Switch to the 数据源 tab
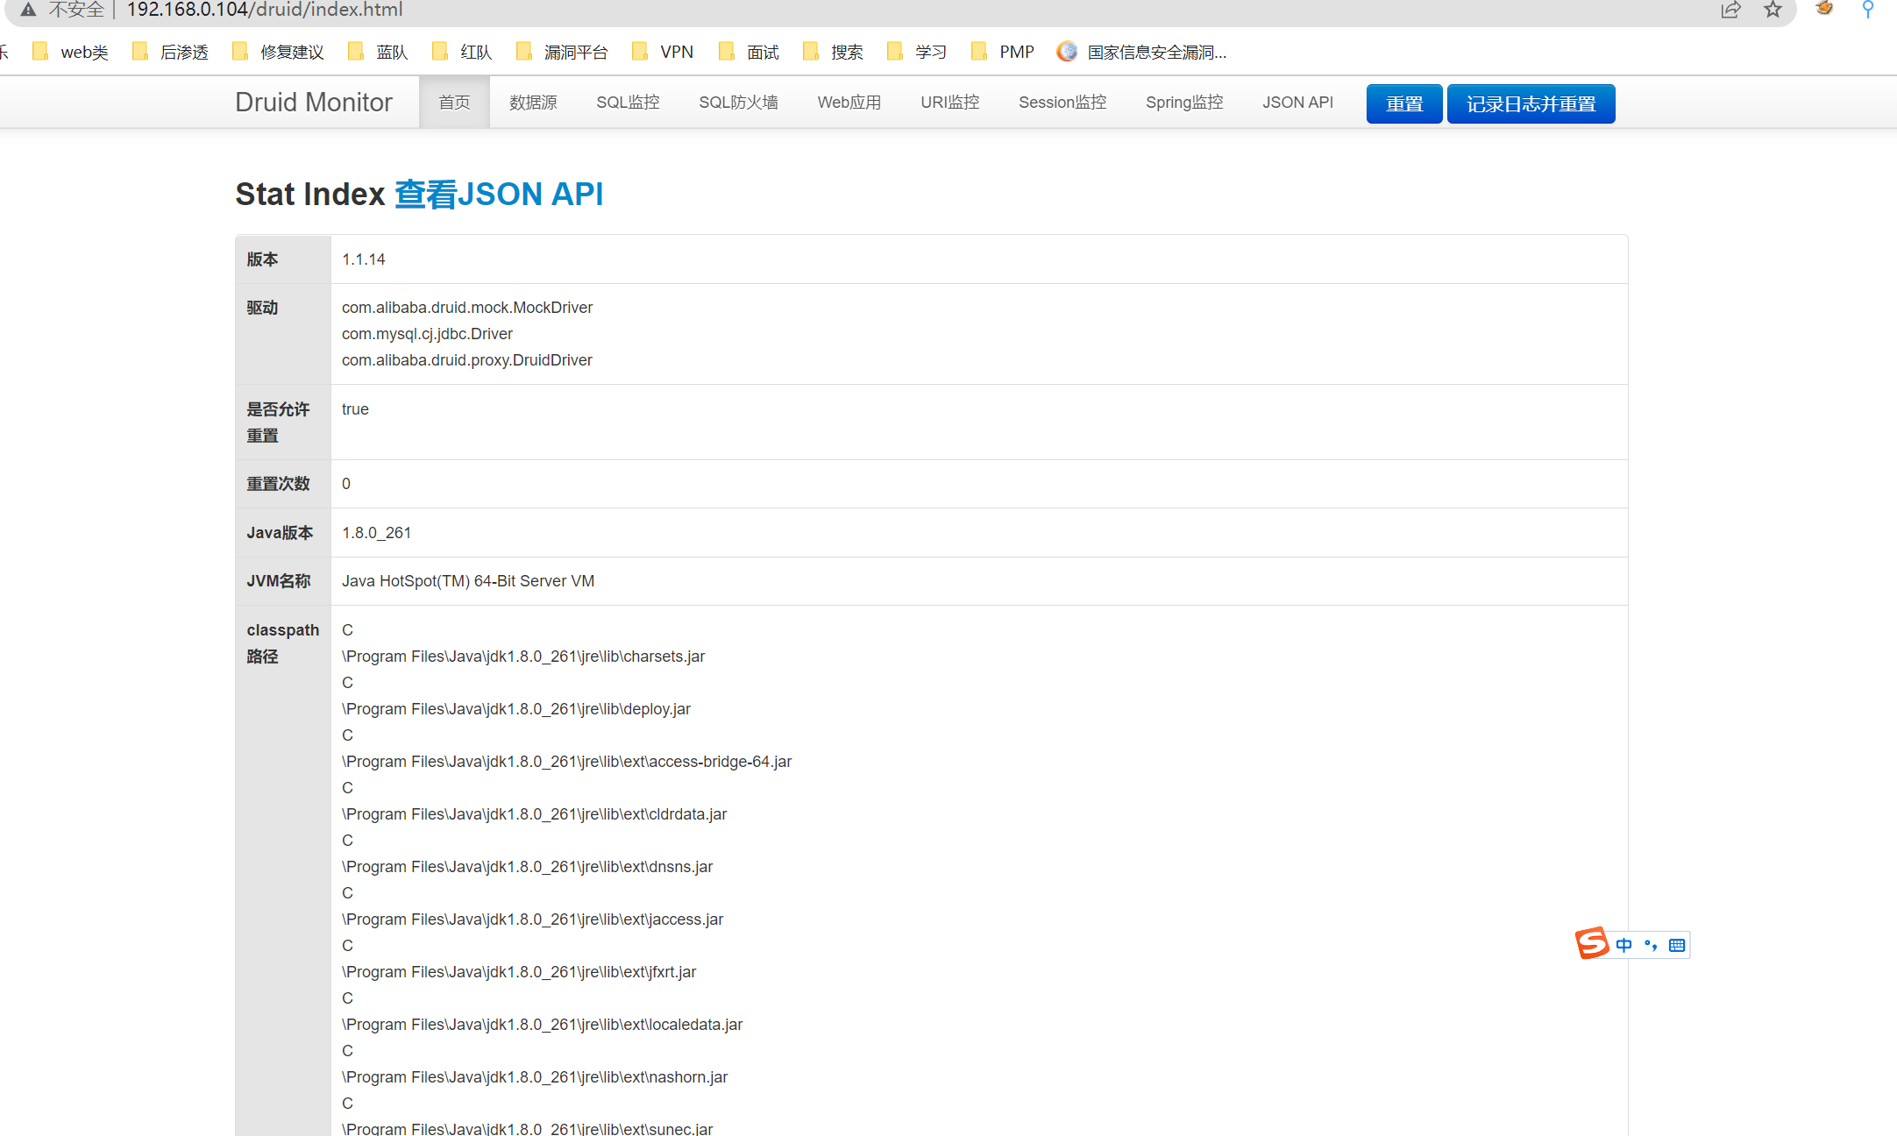This screenshot has height=1136, width=1897. point(533,103)
